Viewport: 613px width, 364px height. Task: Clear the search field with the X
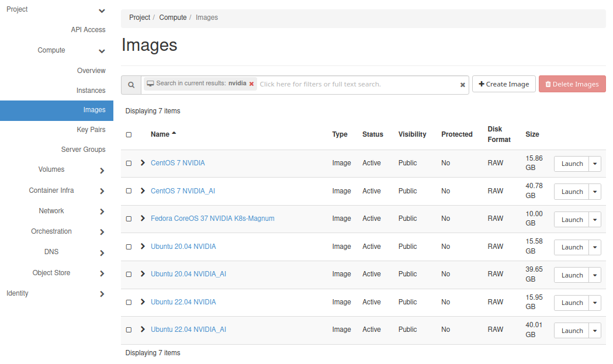(x=462, y=85)
